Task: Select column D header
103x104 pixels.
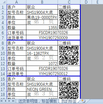Action: tap(86, 2)
